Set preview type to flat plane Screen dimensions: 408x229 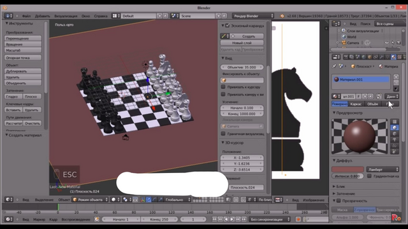point(395,121)
